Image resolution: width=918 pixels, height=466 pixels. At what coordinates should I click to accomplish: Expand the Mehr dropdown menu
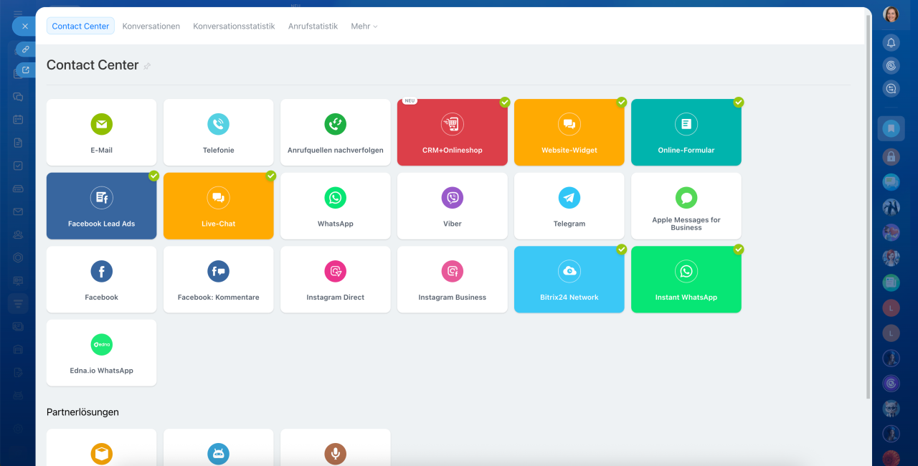[364, 26]
